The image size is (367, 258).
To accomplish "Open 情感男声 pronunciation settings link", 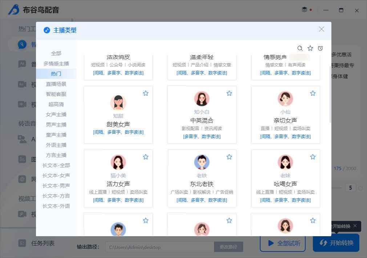I will (x=285, y=73).
